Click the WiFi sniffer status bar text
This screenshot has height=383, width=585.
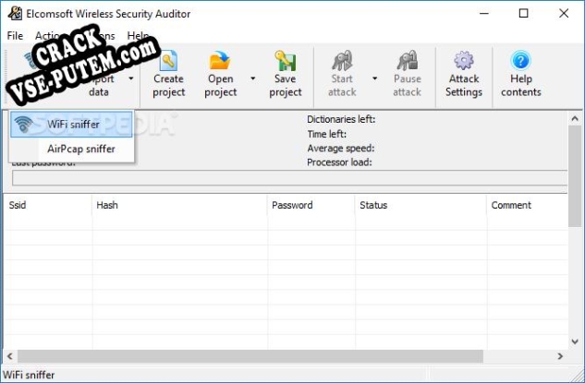pyautogui.click(x=29, y=375)
